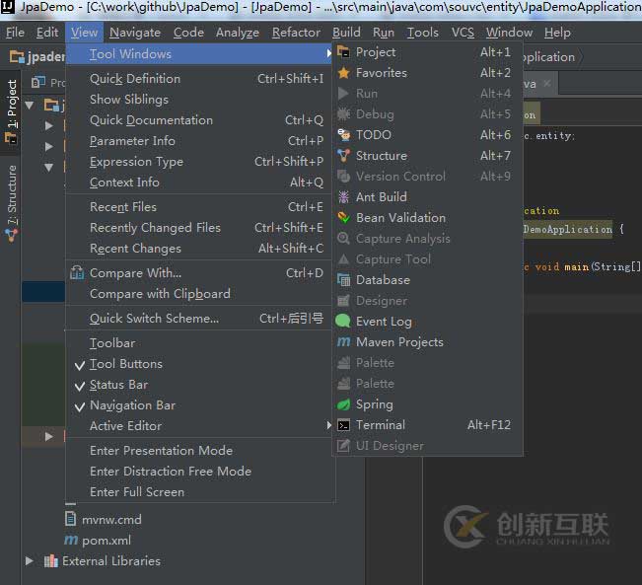The image size is (642, 585).
Task: Click the Bean Validation icon
Action: click(343, 218)
